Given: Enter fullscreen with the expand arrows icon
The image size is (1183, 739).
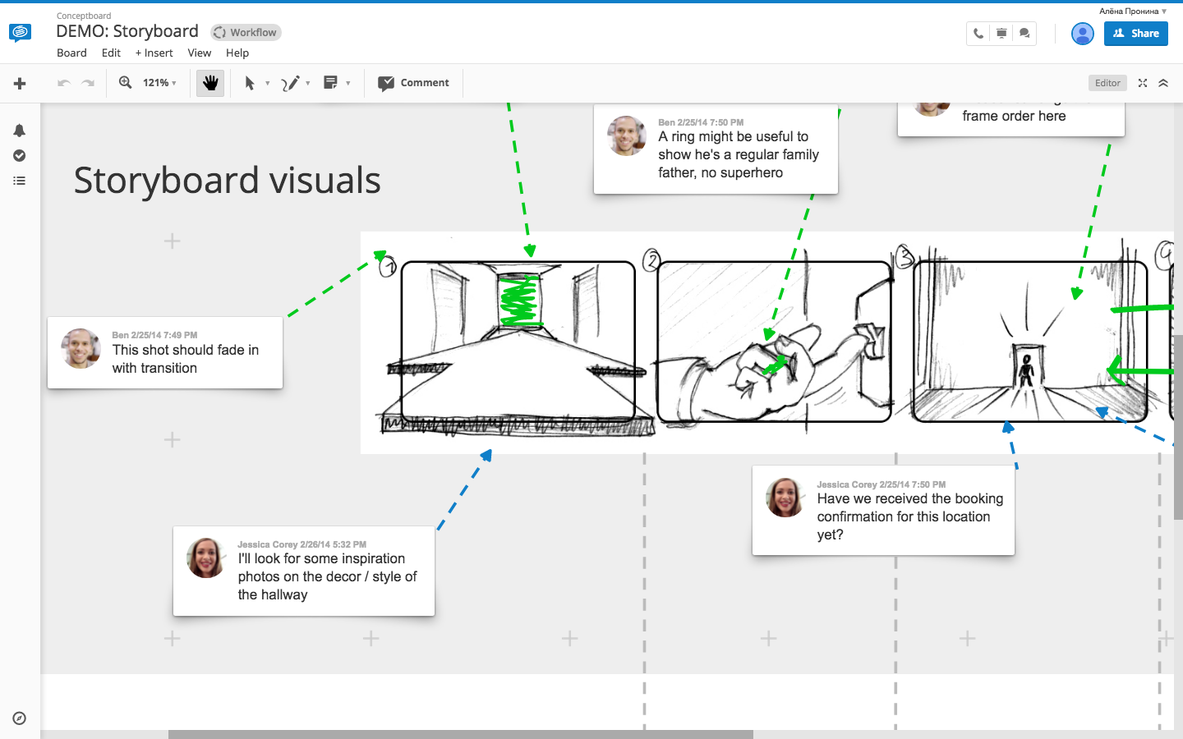Looking at the screenshot, I should (x=1143, y=83).
